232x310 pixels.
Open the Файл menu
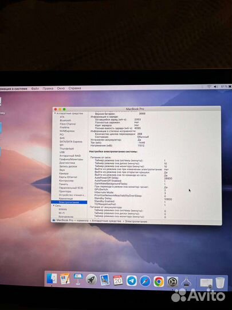35,88
